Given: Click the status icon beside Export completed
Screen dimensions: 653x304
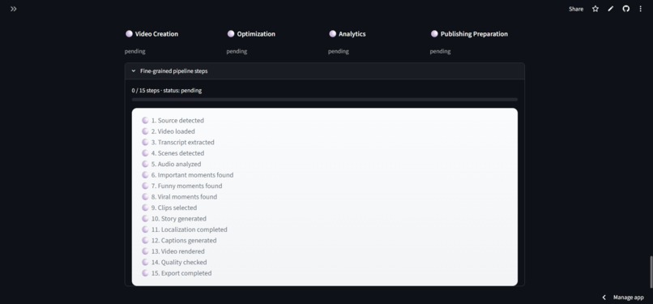Looking at the screenshot, I should pyautogui.click(x=145, y=272).
